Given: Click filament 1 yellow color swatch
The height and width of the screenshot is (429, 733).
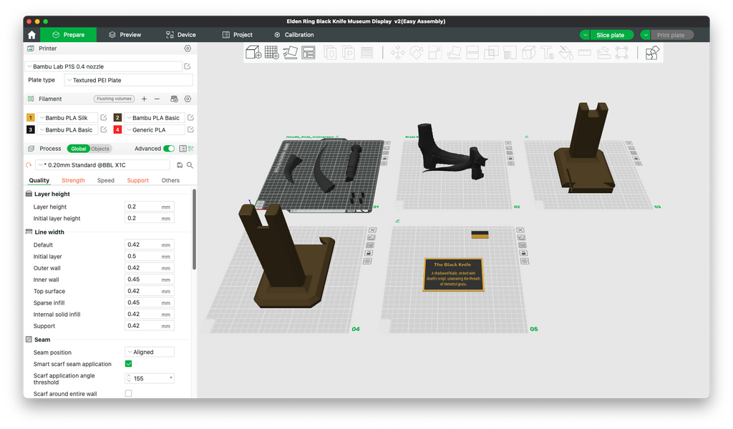Looking at the screenshot, I should click(x=30, y=118).
